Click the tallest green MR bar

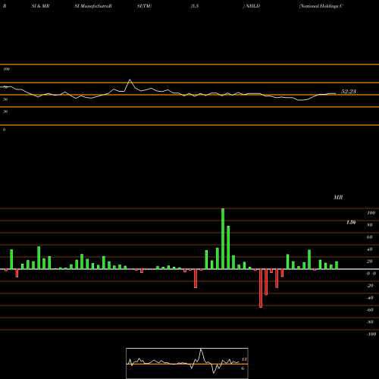(x=223, y=239)
